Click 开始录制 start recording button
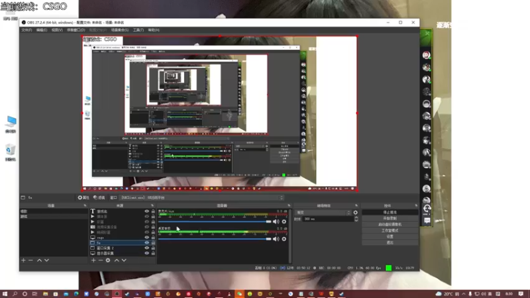The width and height of the screenshot is (530, 298). [390, 219]
